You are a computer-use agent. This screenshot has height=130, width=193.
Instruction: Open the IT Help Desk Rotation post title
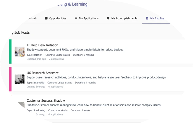tap(42, 45)
